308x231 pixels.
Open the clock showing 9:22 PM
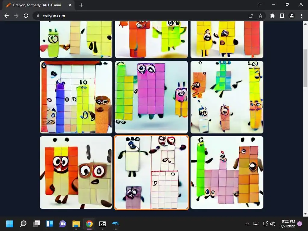(x=288, y=224)
